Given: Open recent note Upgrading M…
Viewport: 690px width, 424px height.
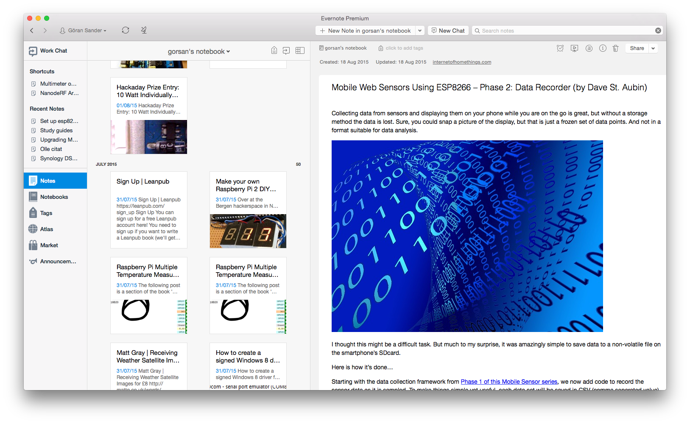Looking at the screenshot, I should (x=55, y=140).
